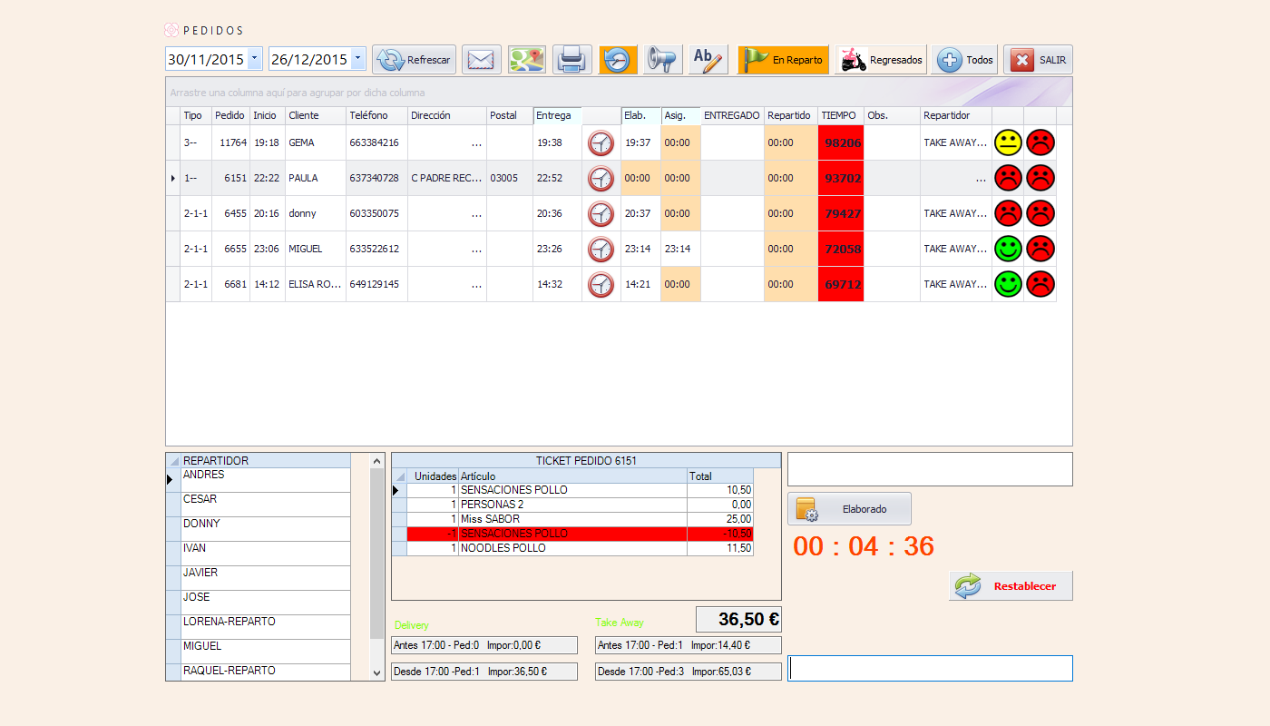1270x726 pixels.
Task: Toggle the Regresados filter
Action: (881, 60)
